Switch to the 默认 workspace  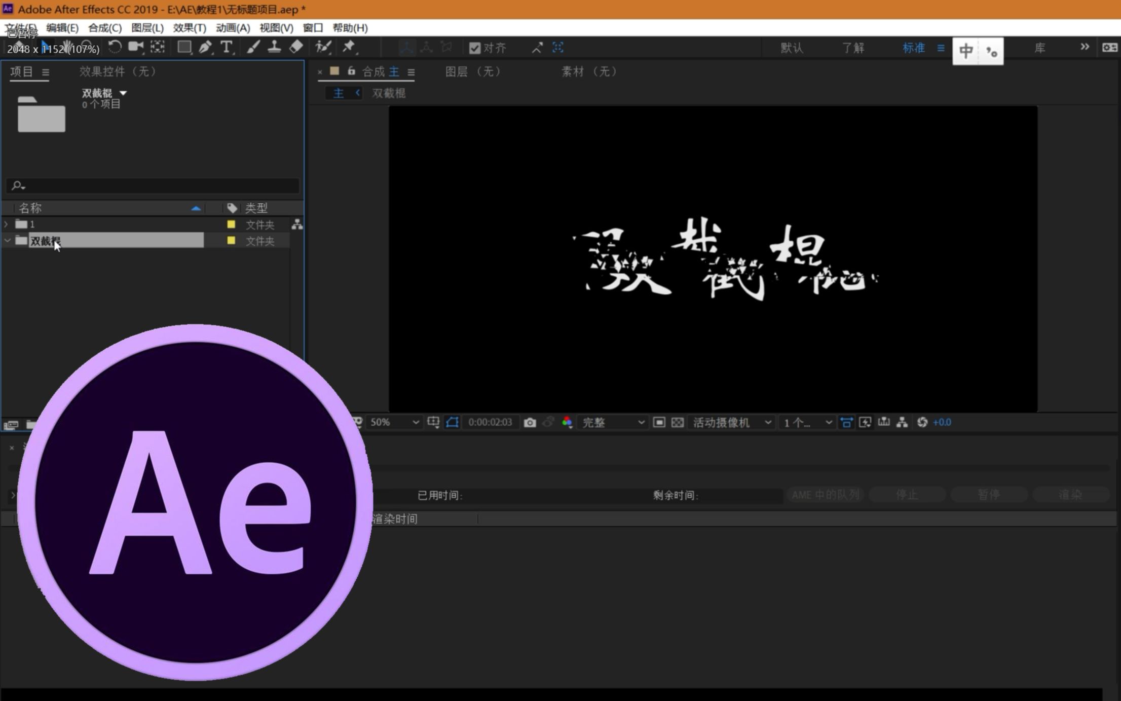pos(792,48)
